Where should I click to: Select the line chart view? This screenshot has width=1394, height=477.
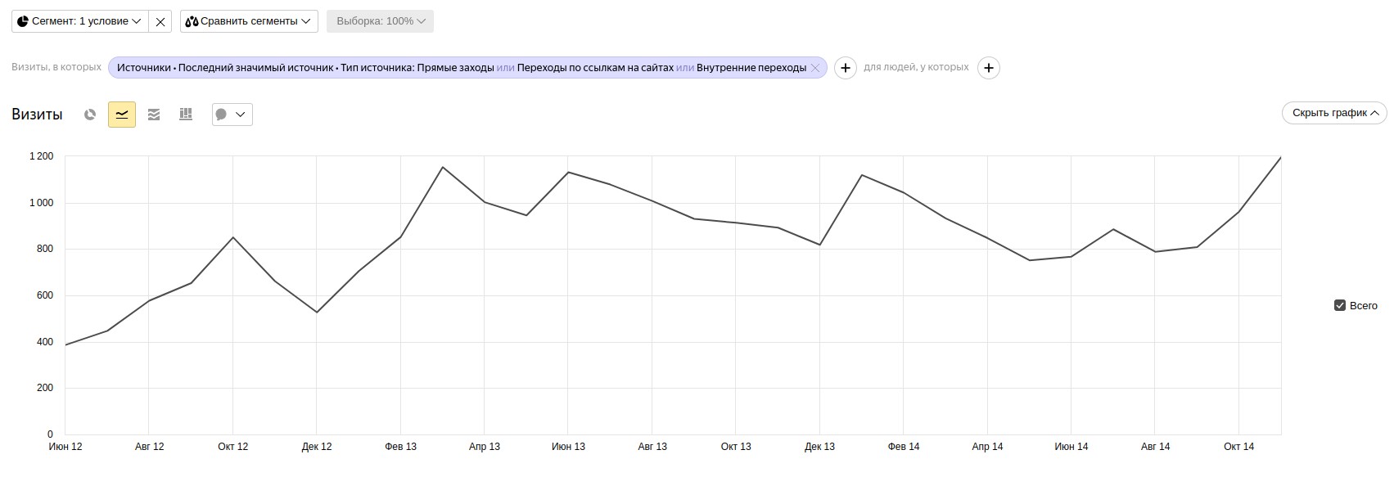[x=122, y=115]
